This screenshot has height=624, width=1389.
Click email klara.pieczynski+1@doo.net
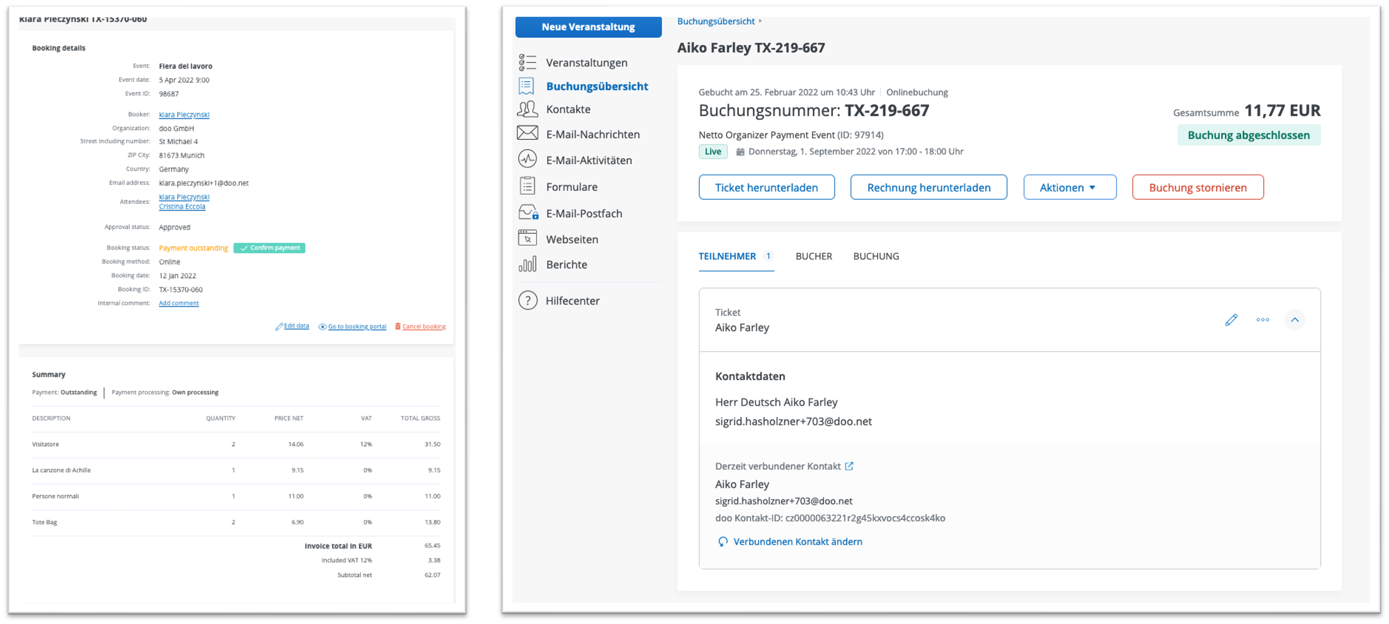[x=203, y=183]
